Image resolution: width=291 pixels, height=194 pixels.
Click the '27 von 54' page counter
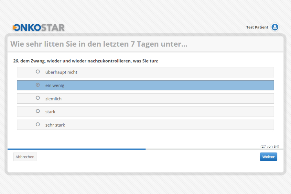(269, 146)
